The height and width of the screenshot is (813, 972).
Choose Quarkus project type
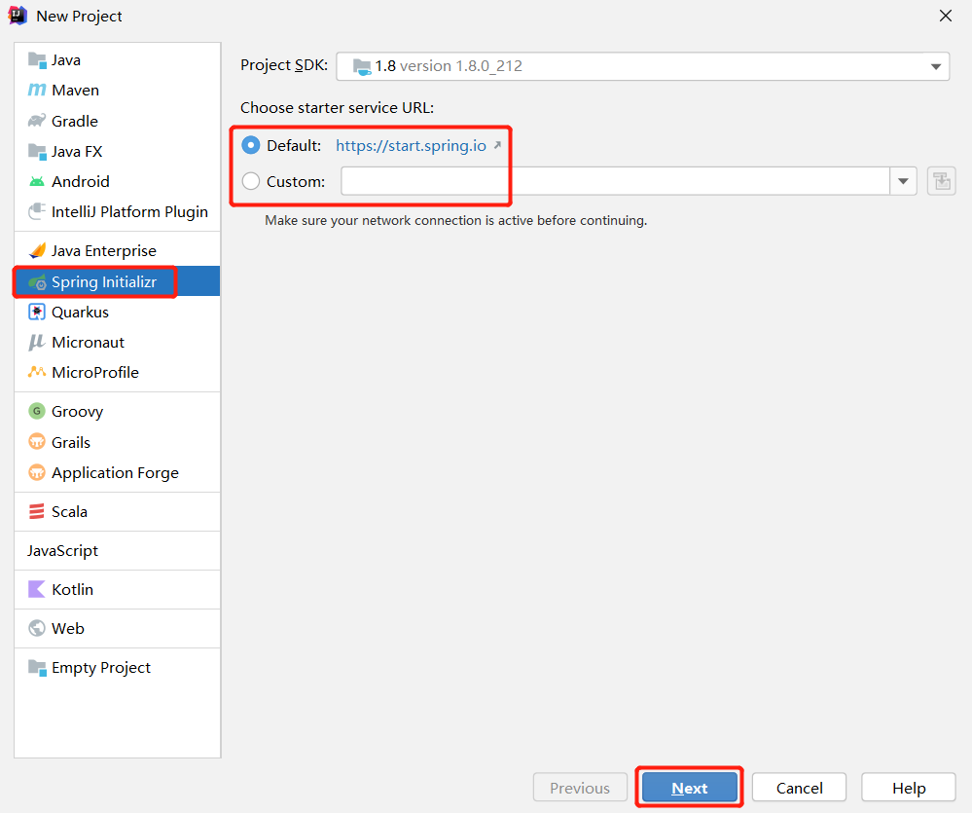81,313
